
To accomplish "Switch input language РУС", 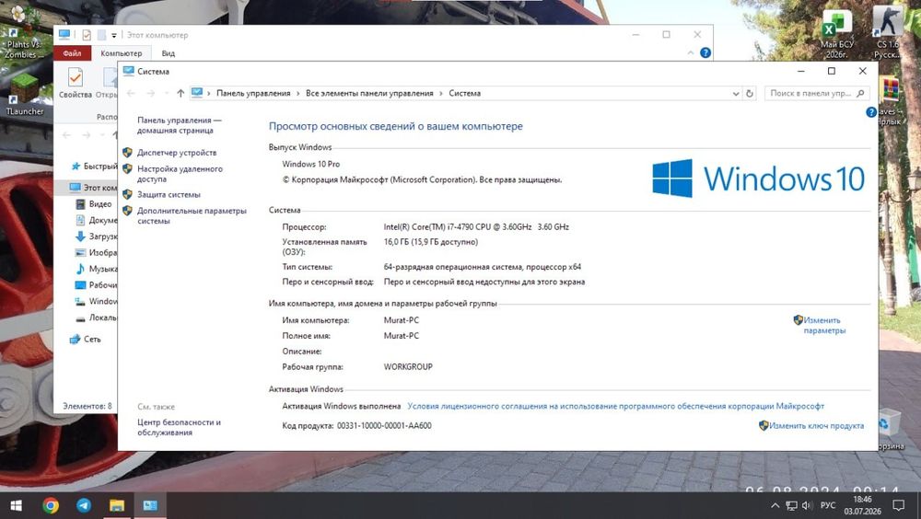I will [828, 505].
